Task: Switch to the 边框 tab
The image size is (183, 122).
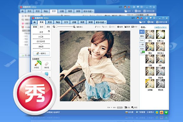Action: [x=74, y=22]
